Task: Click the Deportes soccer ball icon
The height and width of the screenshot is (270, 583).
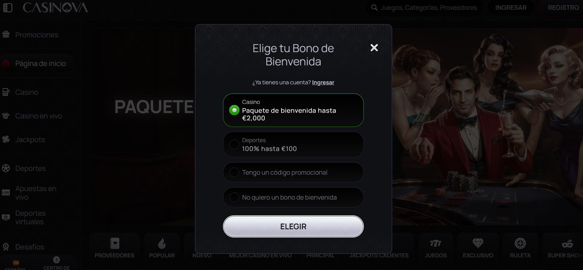Action: [6, 168]
